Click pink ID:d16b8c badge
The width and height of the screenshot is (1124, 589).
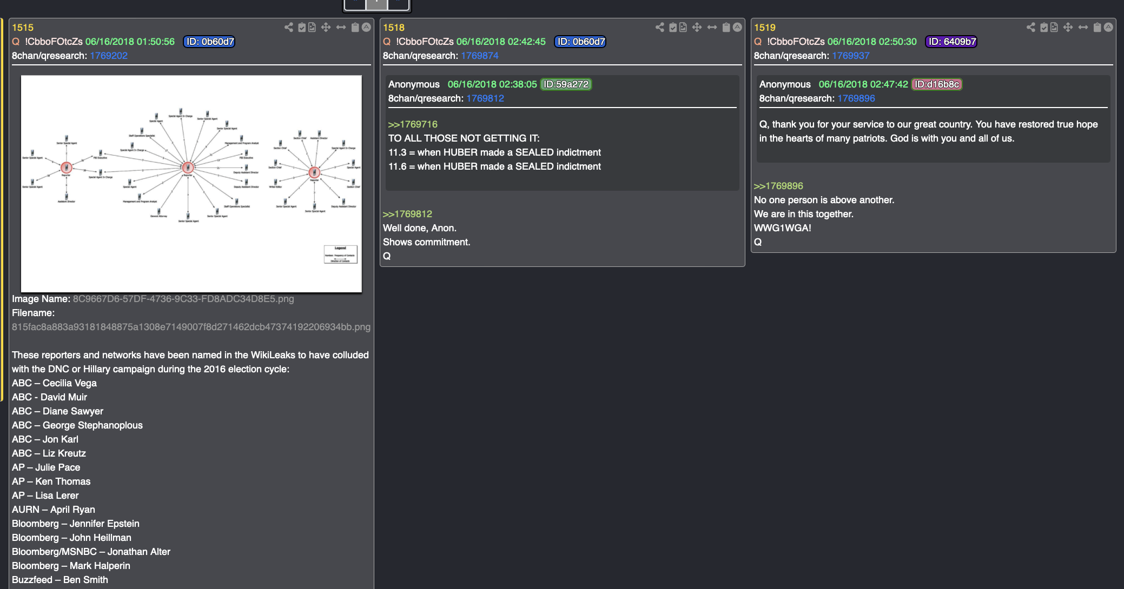tap(937, 84)
